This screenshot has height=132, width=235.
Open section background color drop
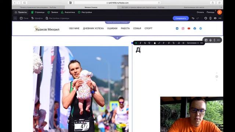pos(210,40)
